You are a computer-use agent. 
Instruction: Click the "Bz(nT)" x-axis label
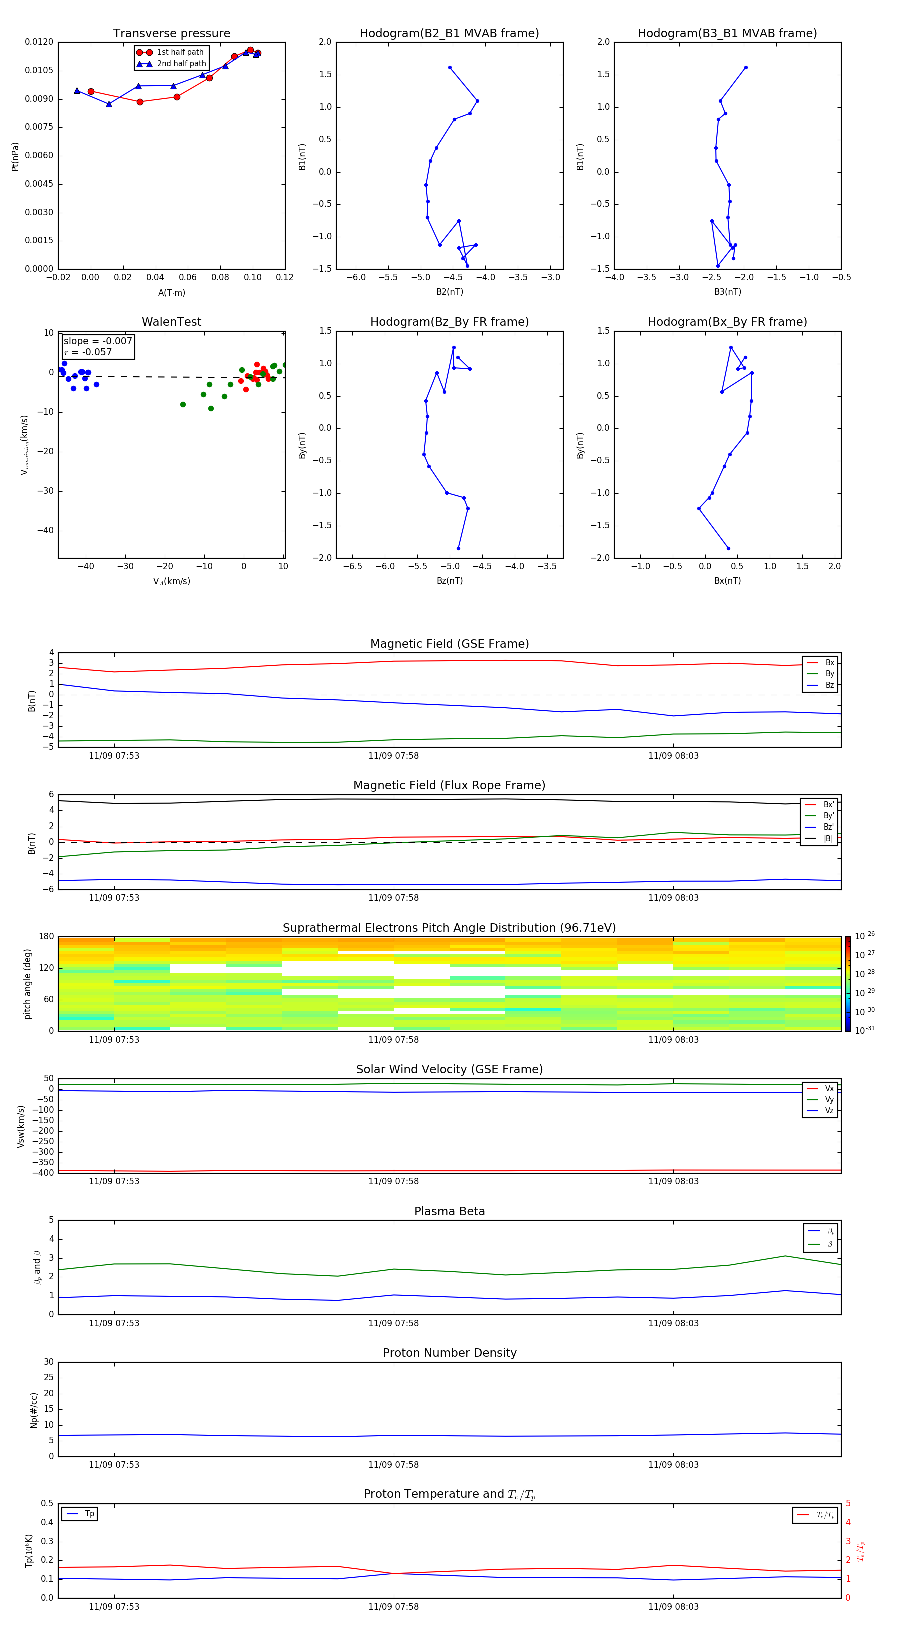[x=449, y=581]
